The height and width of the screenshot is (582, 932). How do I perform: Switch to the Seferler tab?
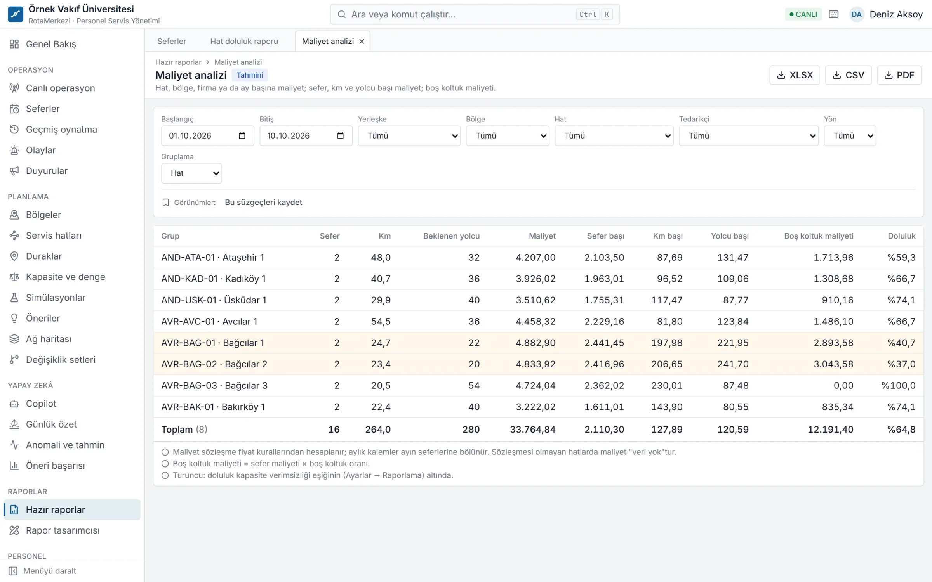tap(172, 41)
